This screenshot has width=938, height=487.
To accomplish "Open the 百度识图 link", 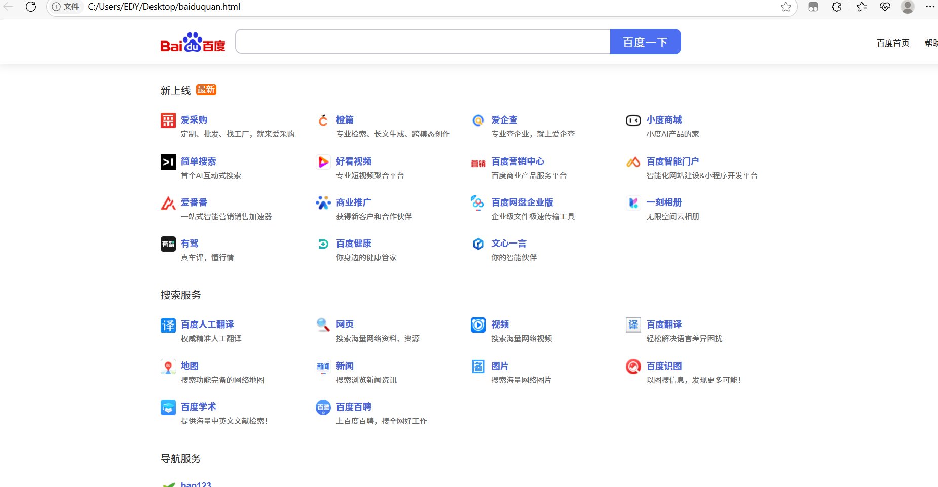I will [664, 366].
